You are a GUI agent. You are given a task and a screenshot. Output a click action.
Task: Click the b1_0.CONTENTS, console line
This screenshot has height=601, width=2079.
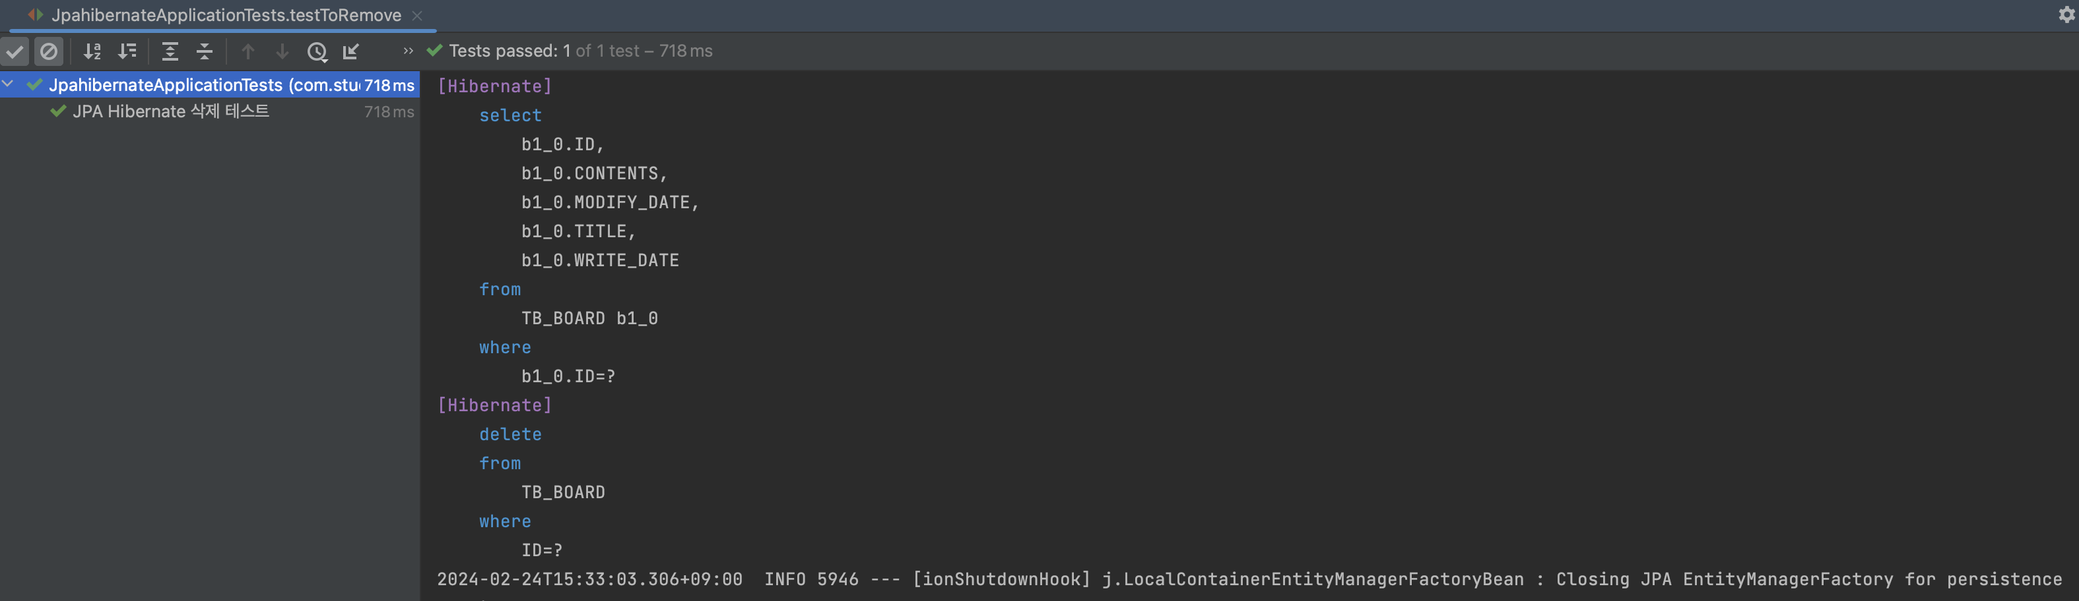[x=595, y=173]
